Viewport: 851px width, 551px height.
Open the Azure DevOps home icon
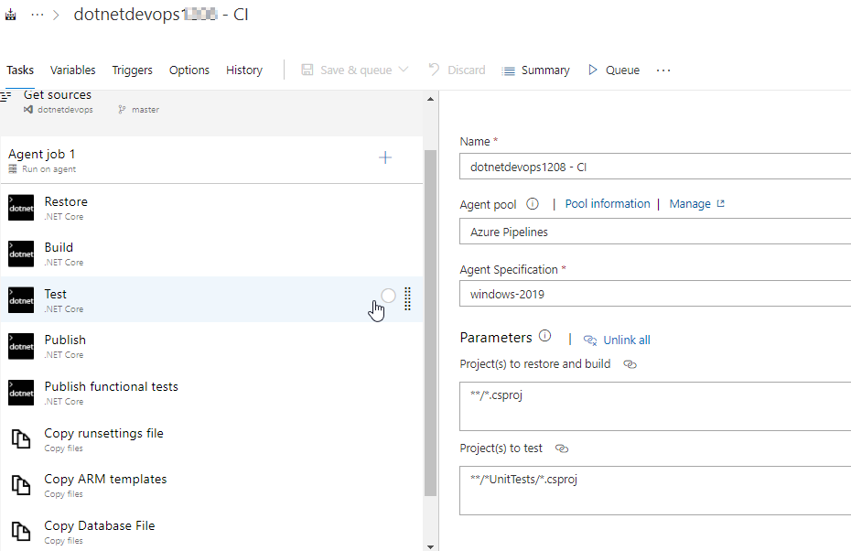click(x=11, y=15)
